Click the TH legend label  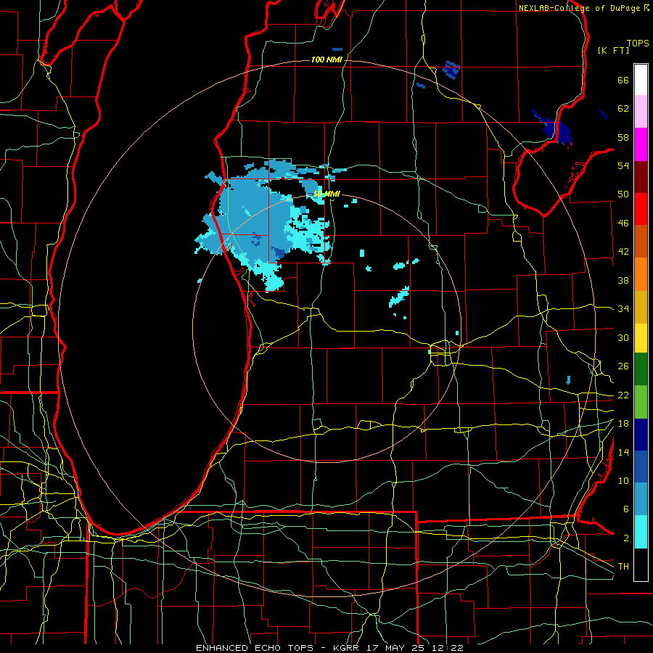click(x=623, y=567)
